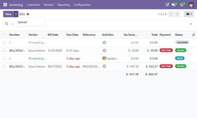197x118 pixels.
Task: Open optional columns adjust settings icon
Action: click(x=193, y=35)
